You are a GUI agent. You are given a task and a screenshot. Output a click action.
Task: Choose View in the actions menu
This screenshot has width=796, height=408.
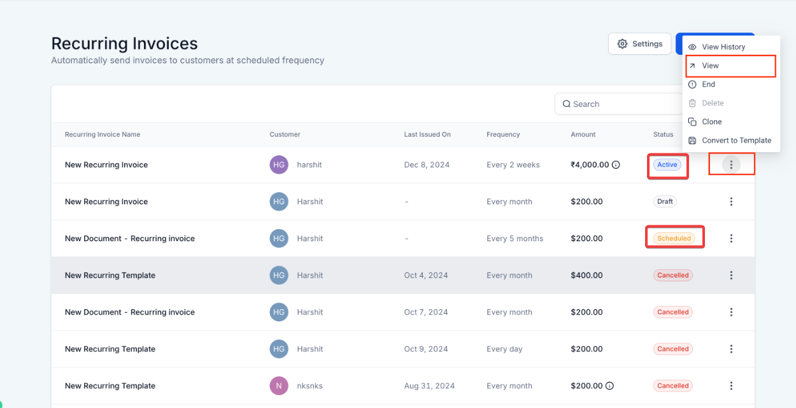(710, 66)
